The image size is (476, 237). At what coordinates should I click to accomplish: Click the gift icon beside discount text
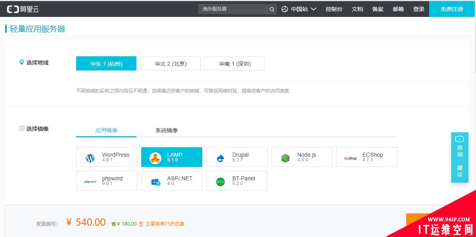pyautogui.click(x=141, y=224)
